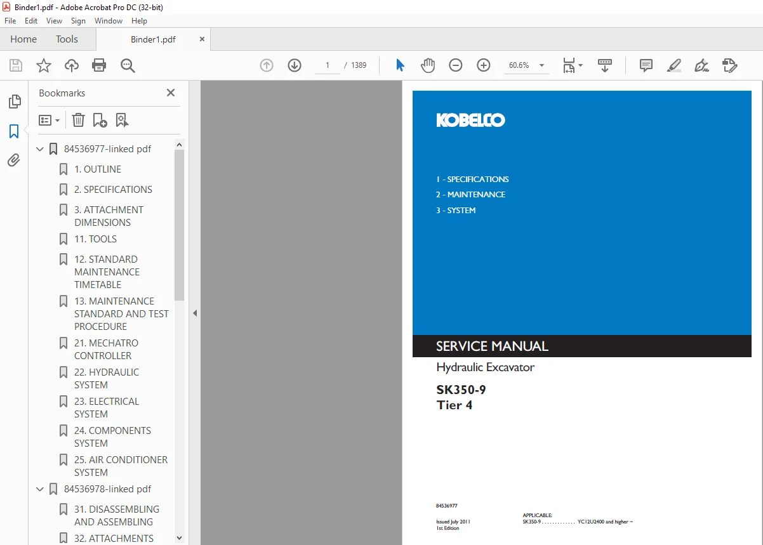Screen dimensions: 763x545
Task: Open the File menu
Action: point(10,21)
